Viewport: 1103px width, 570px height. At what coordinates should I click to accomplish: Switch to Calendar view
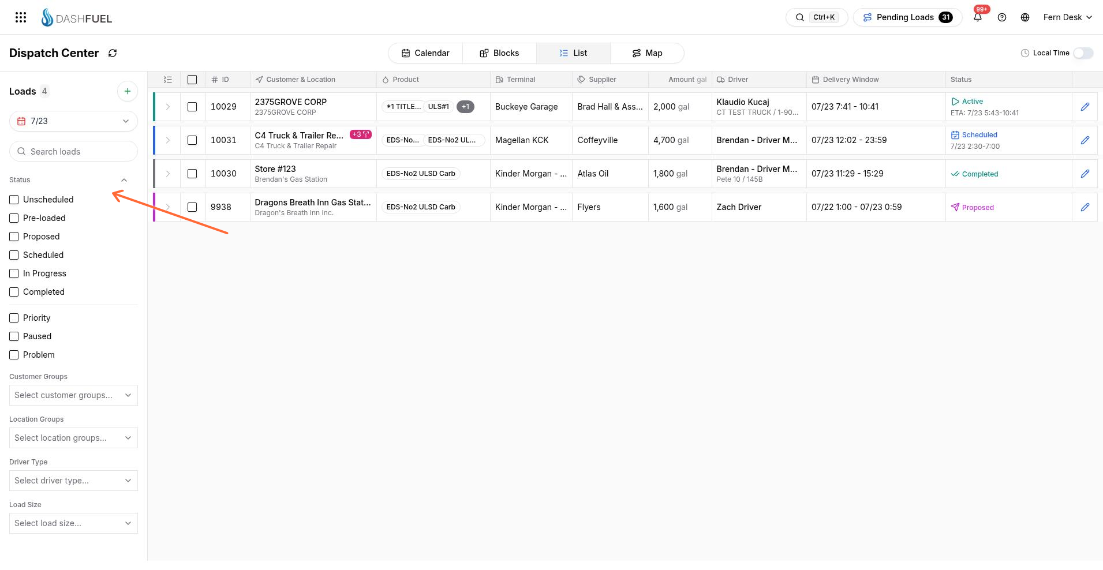click(x=425, y=53)
